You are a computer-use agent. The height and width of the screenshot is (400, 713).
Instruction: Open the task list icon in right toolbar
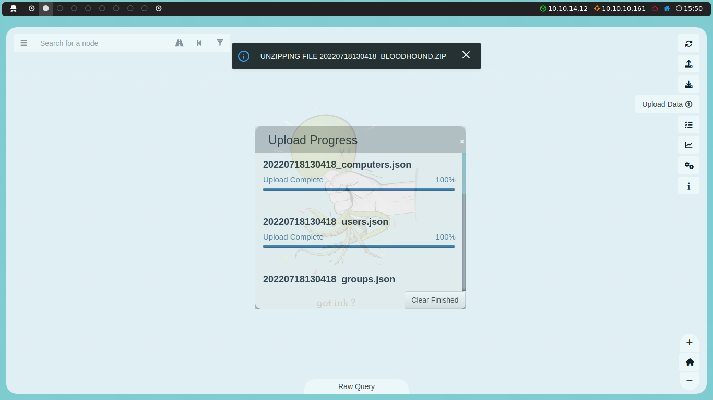click(688, 124)
